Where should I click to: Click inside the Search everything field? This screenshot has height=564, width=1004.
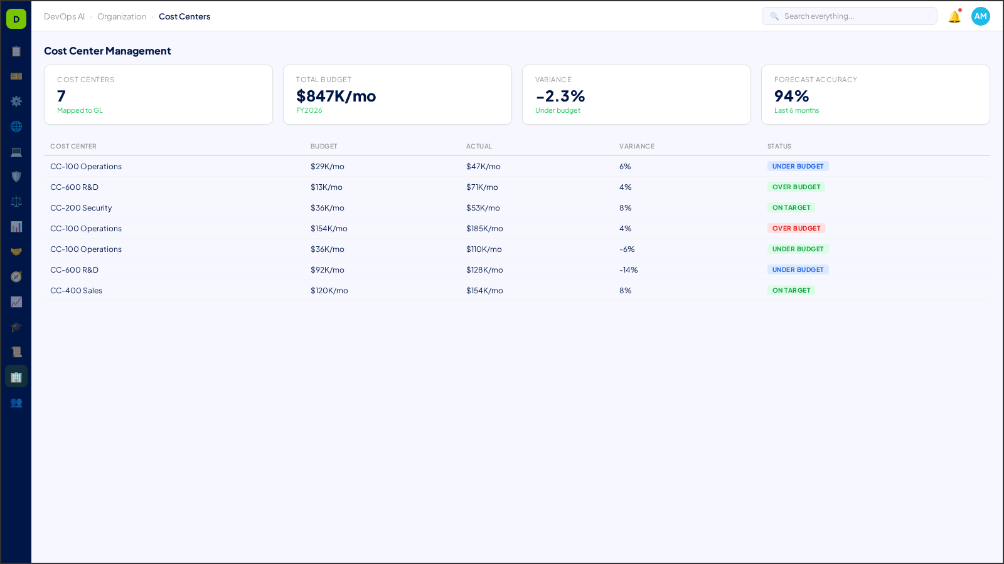(849, 16)
